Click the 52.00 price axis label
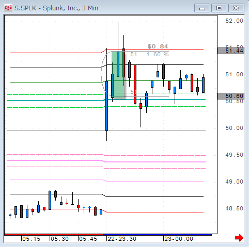The image size is (249, 247). click(x=234, y=21)
